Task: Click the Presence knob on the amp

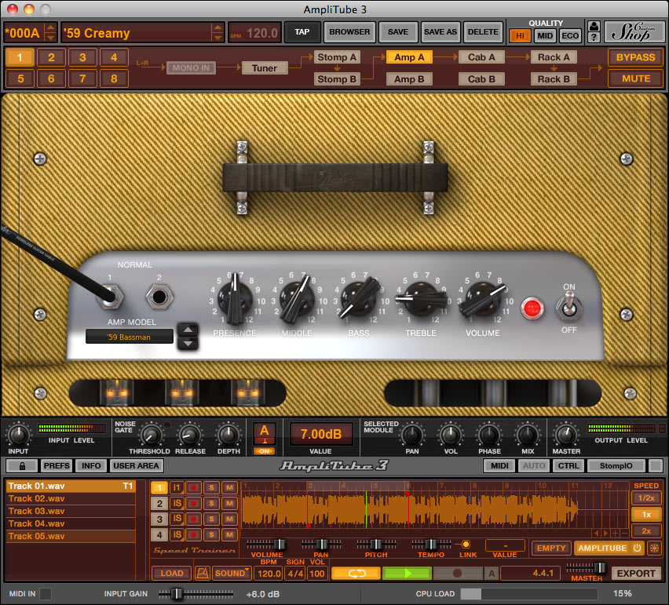Action: 235,298
